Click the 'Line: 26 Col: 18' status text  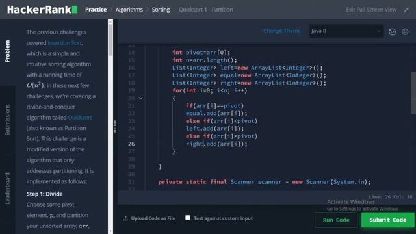tap(390, 197)
